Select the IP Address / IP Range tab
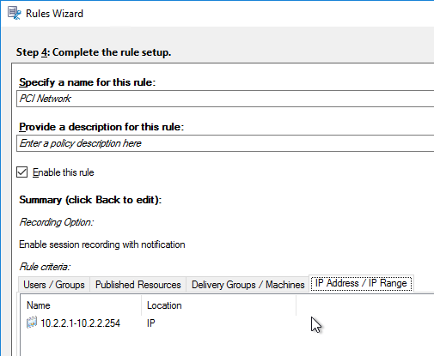The width and height of the screenshot is (434, 356). [x=361, y=283]
